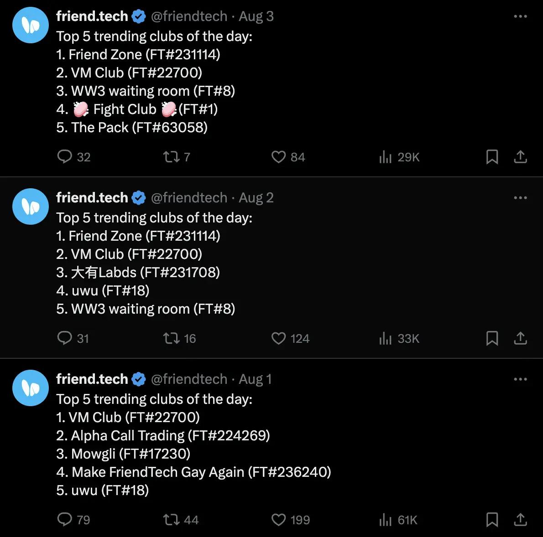This screenshot has height=537, width=543.
Task: Click the Aug 1 timestamp link
Action: tap(255, 379)
